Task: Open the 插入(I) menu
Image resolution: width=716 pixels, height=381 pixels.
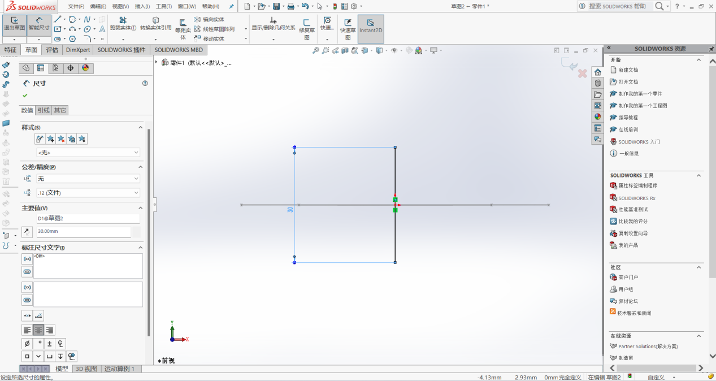Action: coord(142,6)
